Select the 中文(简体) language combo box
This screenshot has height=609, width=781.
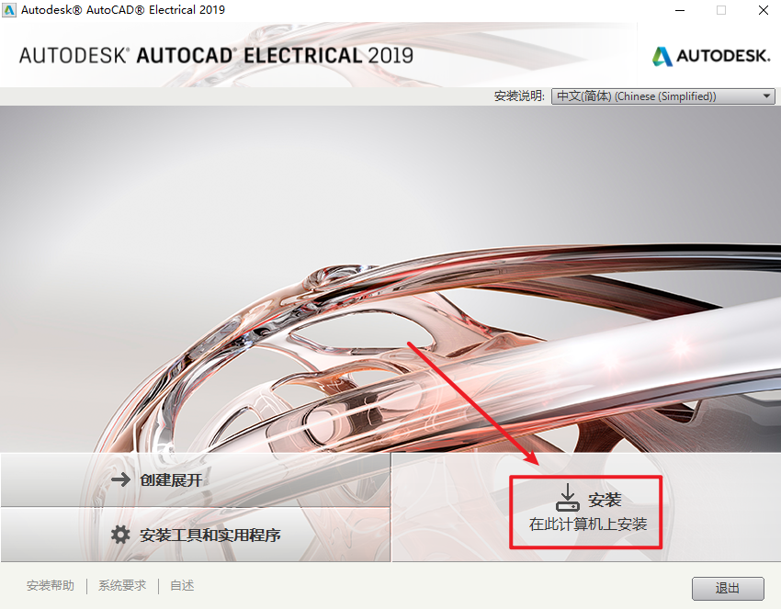coord(663,96)
